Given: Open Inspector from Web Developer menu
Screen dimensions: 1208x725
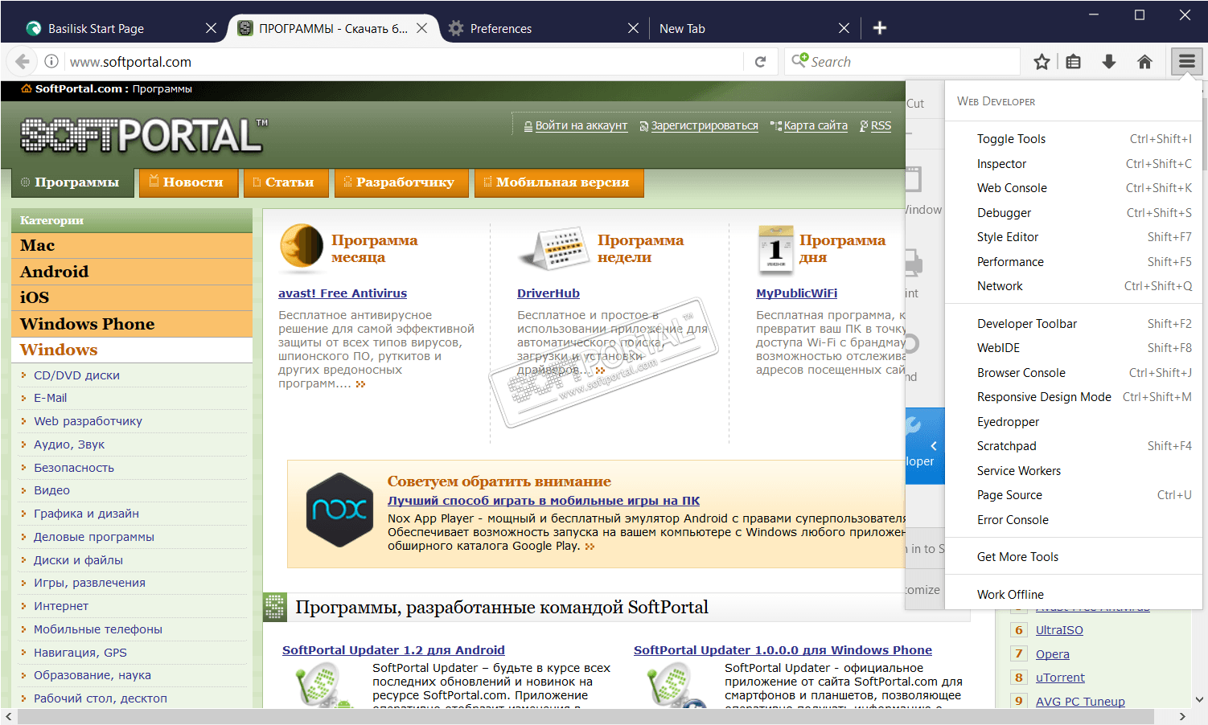Looking at the screenshot, I should [1074, 164].
